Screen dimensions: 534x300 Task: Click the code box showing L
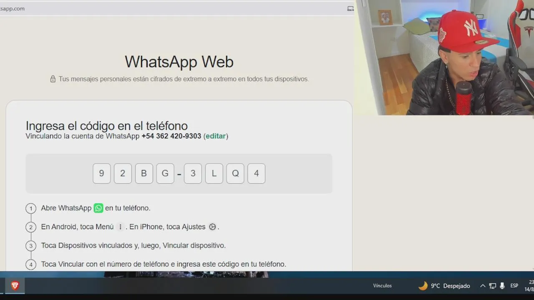(214, 173)
